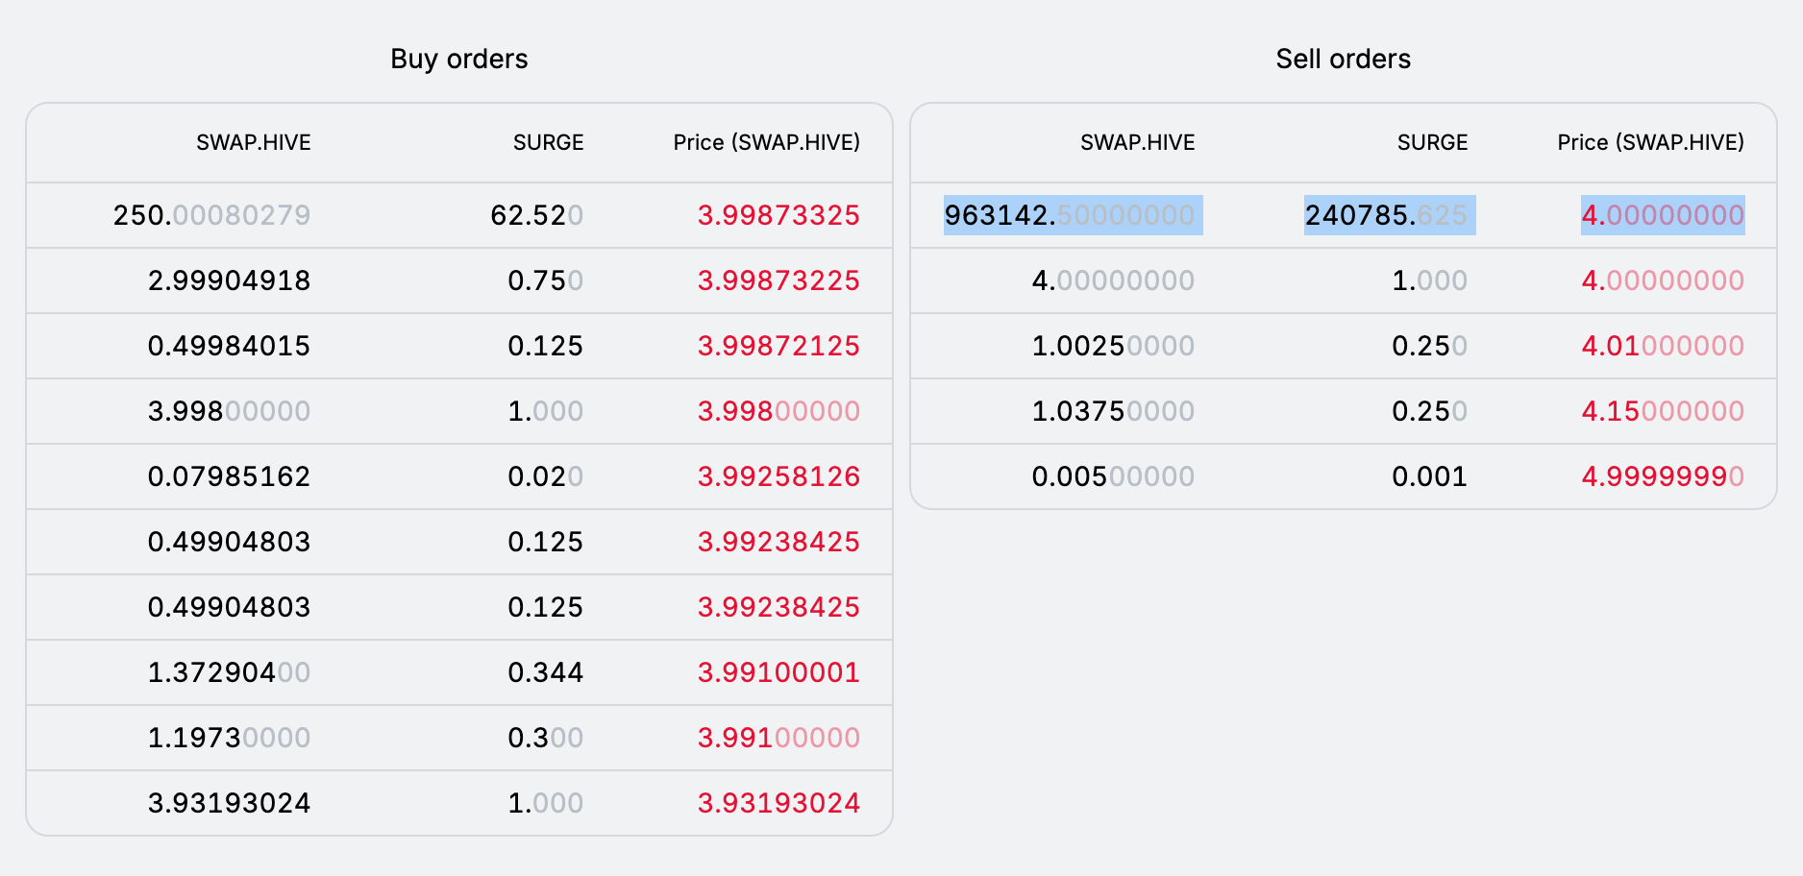This screenshot has width=1803, height=876.
Task: Click the Buy orders heading
Action: 458,60
